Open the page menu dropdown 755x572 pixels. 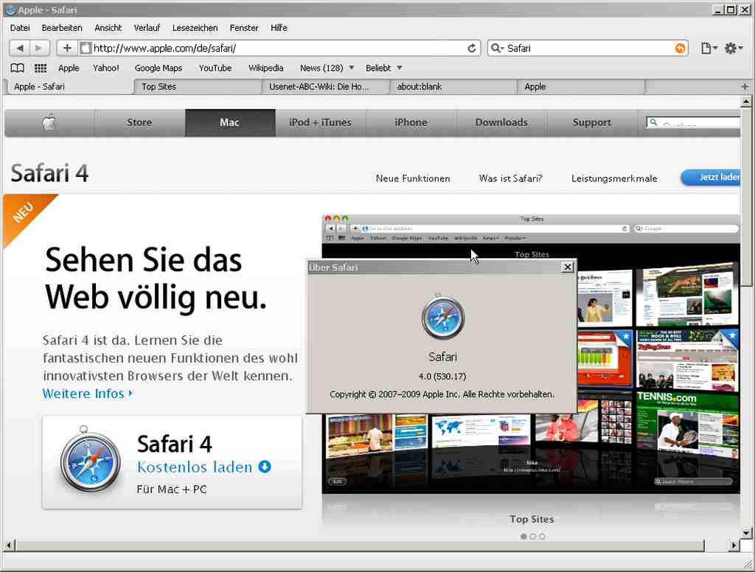click(709, 48)
